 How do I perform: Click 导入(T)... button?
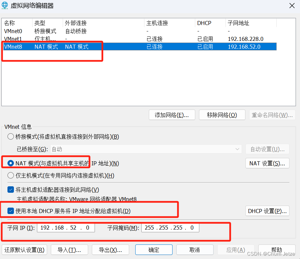tap(69, 250)
